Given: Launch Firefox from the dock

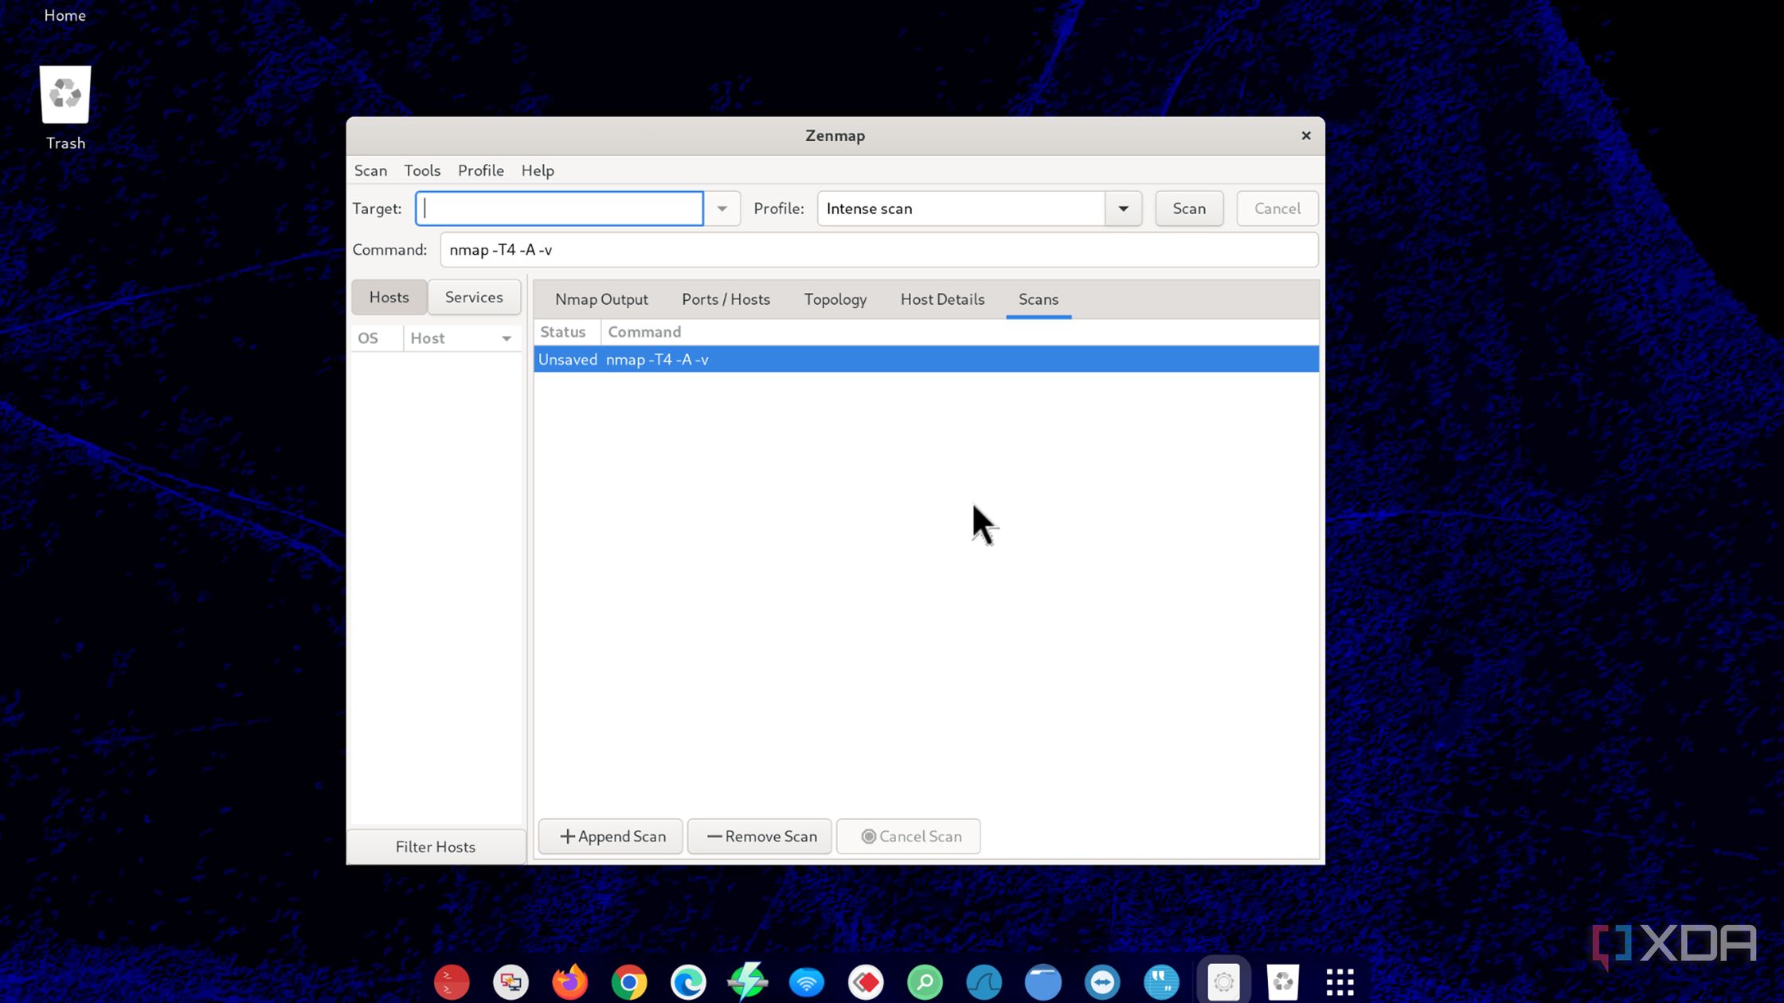Looking at the screenshot, I should (x=569, y=982).
